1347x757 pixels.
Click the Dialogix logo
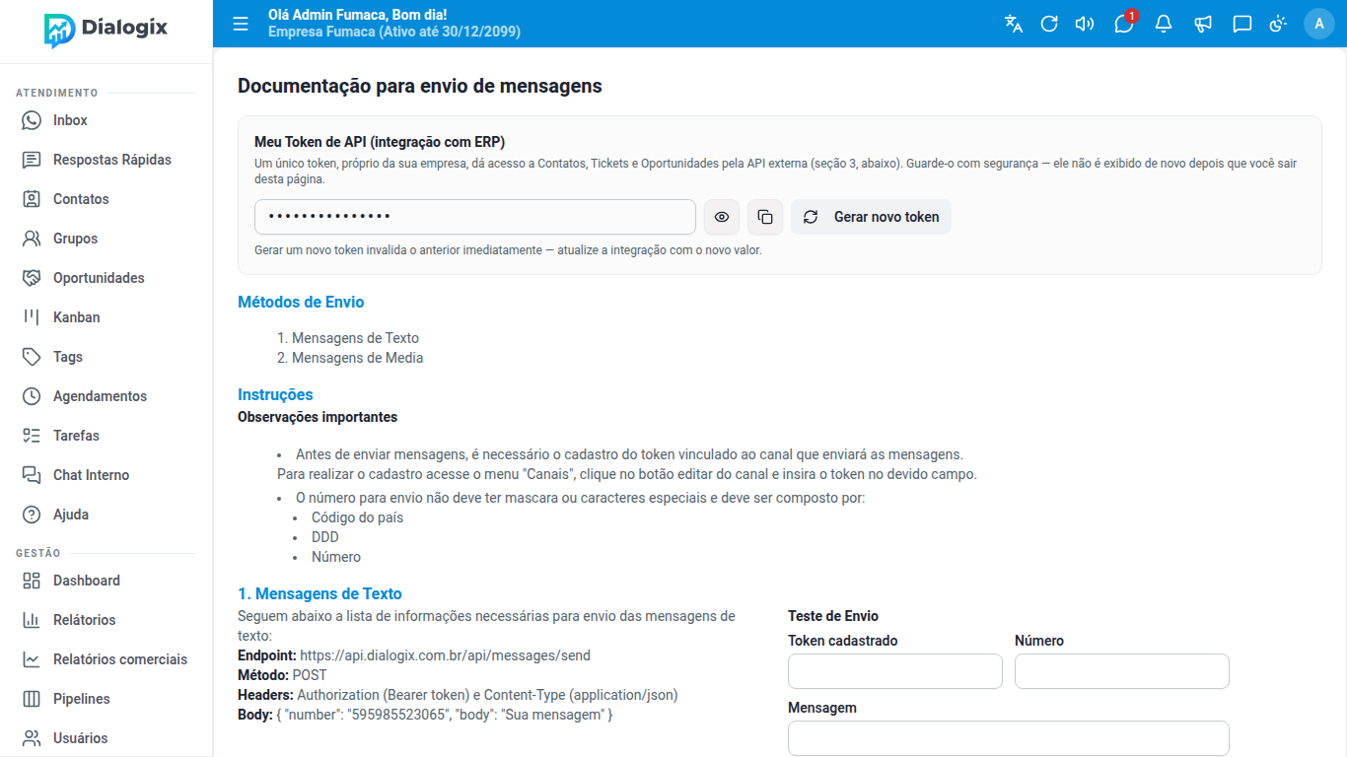tap(106, 30)
